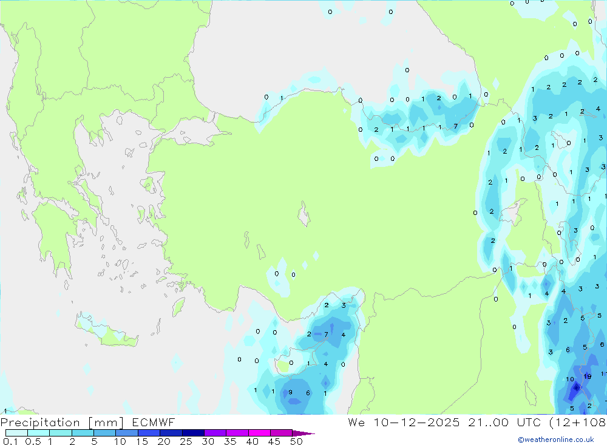Click the '0.1' legend scale label
Image resolution: width=607 pixels, height=445 pixels.
click(10, 441)
